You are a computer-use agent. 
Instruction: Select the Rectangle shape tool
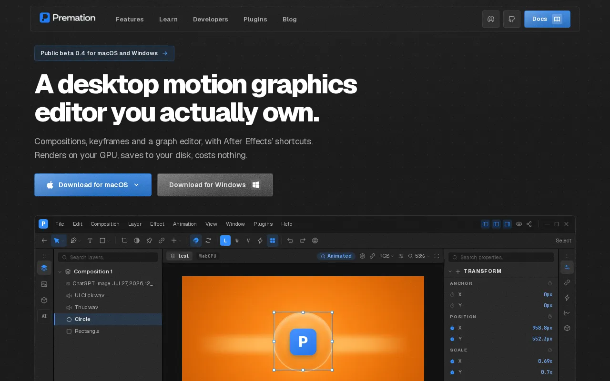pos(102,241)
